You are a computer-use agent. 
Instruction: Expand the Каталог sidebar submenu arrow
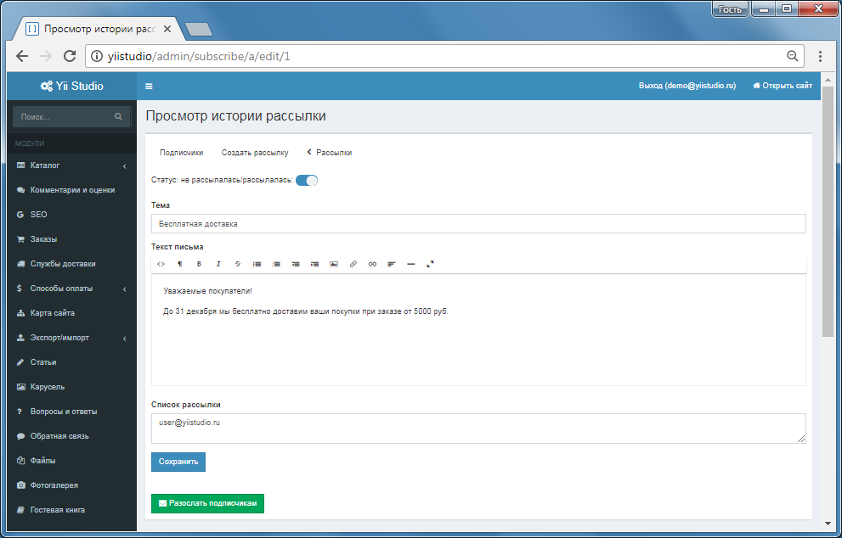[x=125, y=166]
